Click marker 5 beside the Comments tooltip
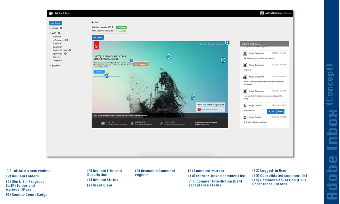Image resolution: width=340 pixels, height=204 pixels. tap(131, 61)
